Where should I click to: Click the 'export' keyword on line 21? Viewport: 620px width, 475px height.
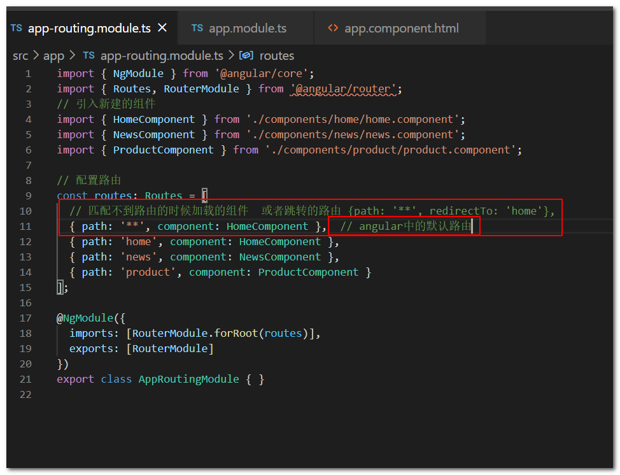(x=76, y=379)
